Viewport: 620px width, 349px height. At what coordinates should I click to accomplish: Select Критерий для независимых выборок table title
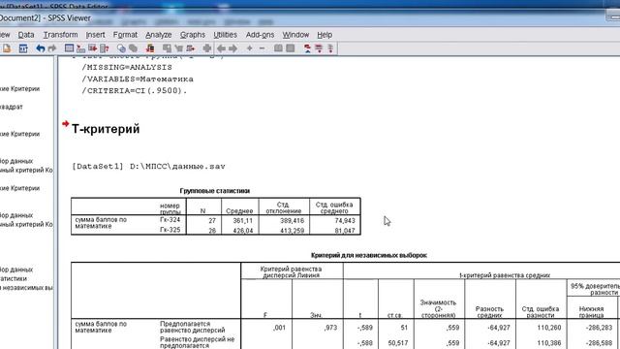[369, 255]
